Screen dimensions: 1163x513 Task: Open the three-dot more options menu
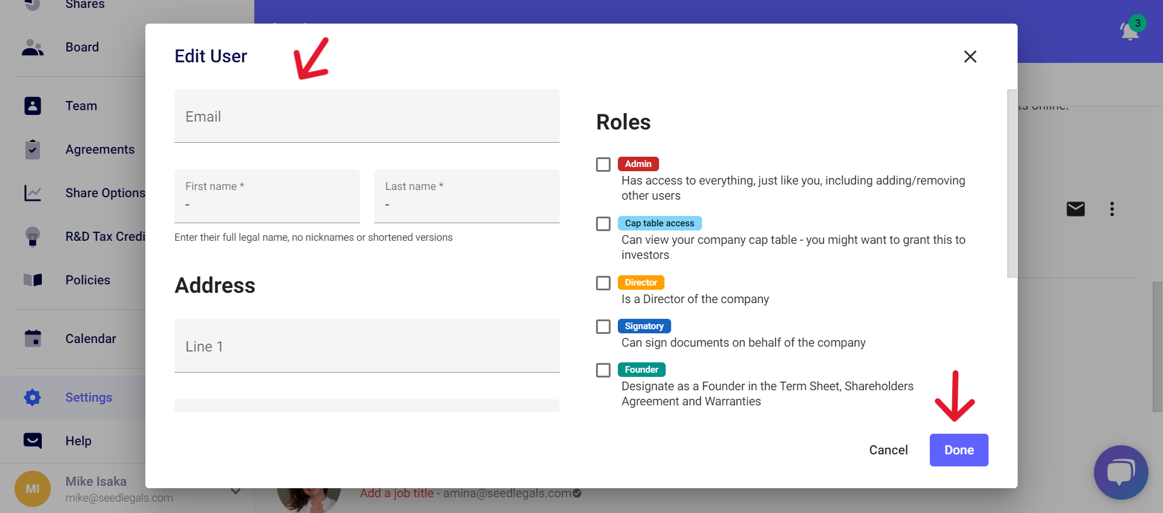click(1112, 209)
